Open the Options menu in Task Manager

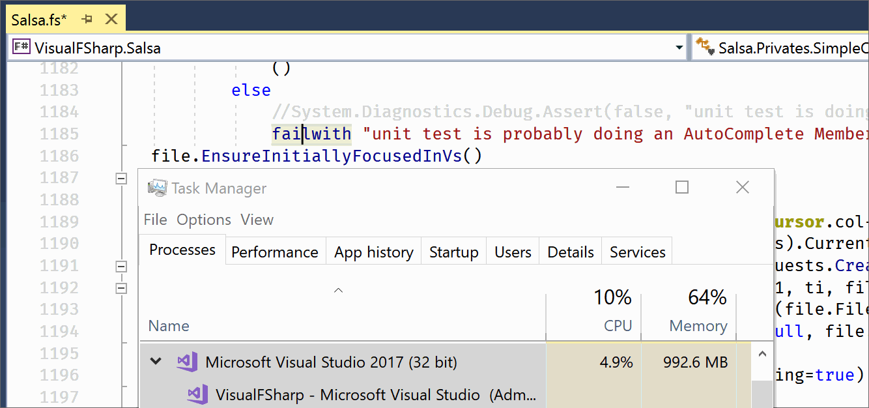pyautogui.click(x=203, y=220)
